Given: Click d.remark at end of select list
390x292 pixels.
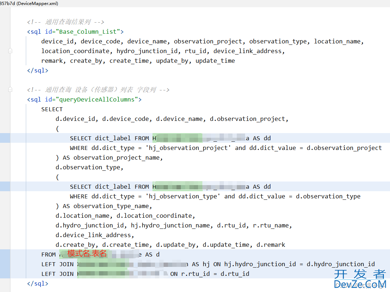Looking at the screenshot, I should tap(271, 245).
